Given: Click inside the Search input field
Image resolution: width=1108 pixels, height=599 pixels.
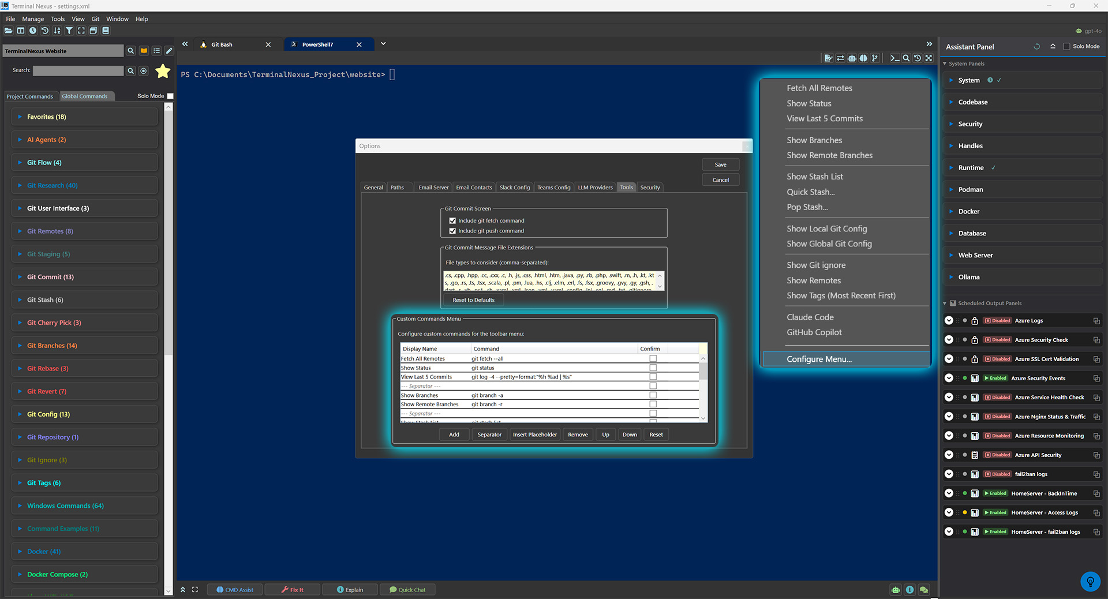Looking at the screenshot, I should pos(78,70).
